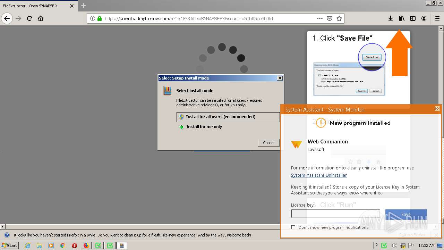Close the FileExtr.actor tab
Viewport: 444px width, 250px height.
tap(72, 6)
